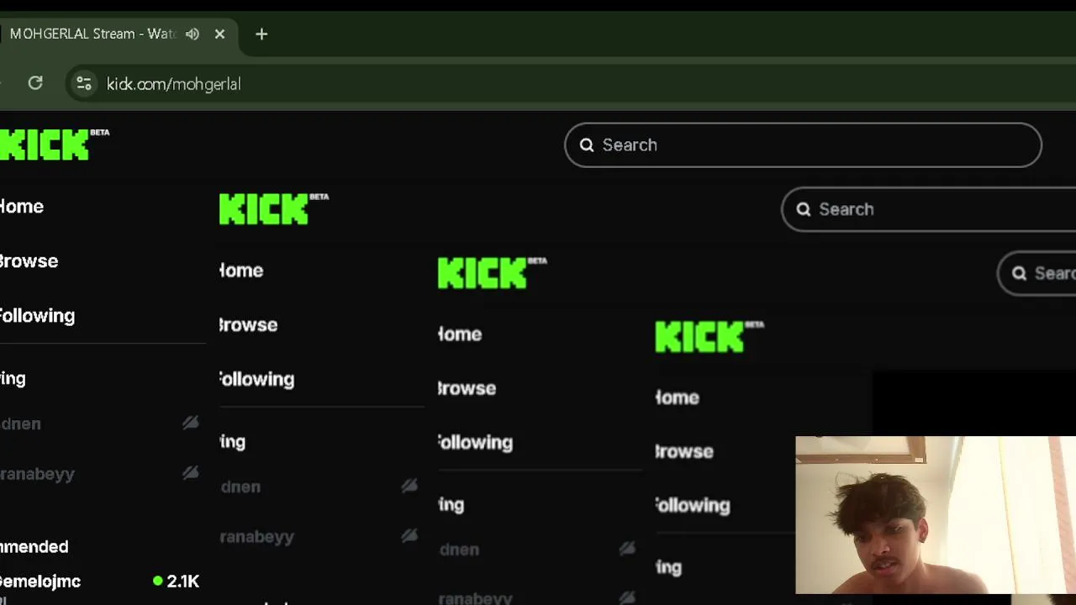Image resolution: width=1076 pixels, height=605 pixels.
Task: Click the 2.1K viewer count
Action: click(x=182, y=581)
